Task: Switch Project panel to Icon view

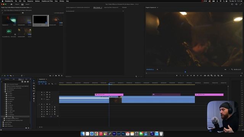Action: point(8,76)
